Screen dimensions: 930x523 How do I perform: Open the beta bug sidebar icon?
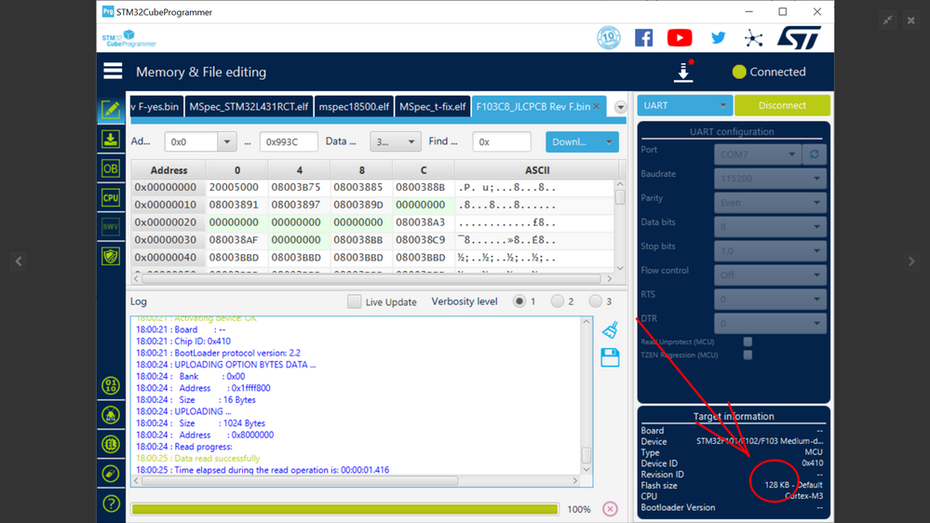click(111, 415)
